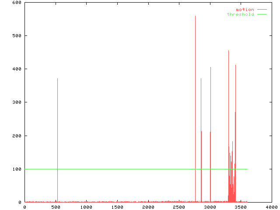Screen dimensions: 280x210
Task: Click the x-axis label "1500"
Action: point(117,207)
